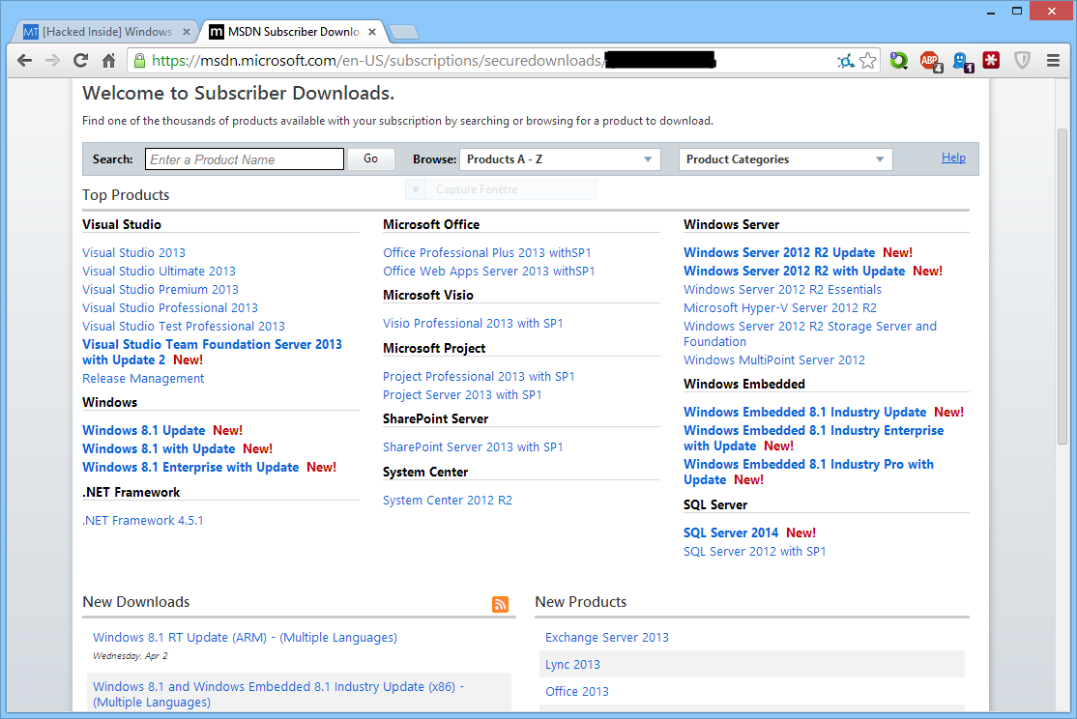Reload the page with the refresh icon
Screen dimensions: 1077x719
pos(81,61)
